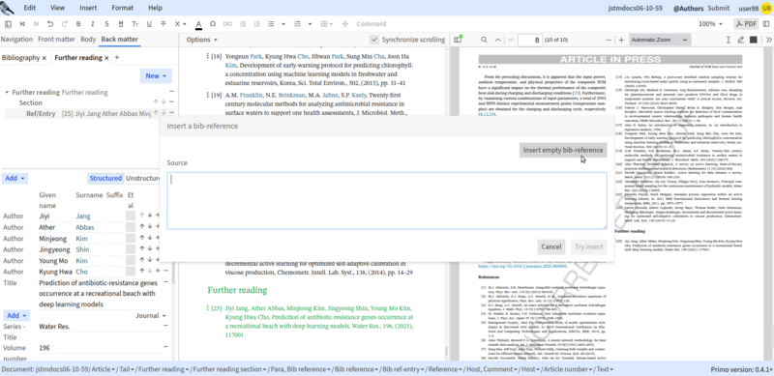The width and height of the screenshot is (774, 376).
Task: Click the redo arrow icon
Action: pyautogui.click(x=64, y=24)
